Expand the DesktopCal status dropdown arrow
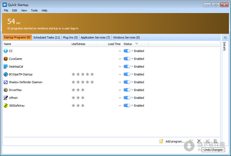Image resolution: width=231 pixels, height=156 pixels. coord(132,67)
